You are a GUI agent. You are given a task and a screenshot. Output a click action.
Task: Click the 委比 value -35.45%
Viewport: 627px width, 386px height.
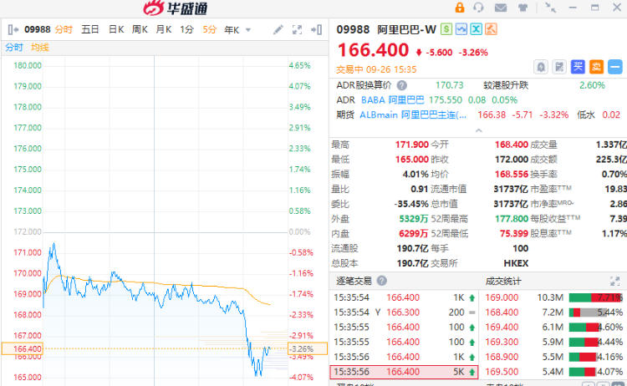[411, 204]
